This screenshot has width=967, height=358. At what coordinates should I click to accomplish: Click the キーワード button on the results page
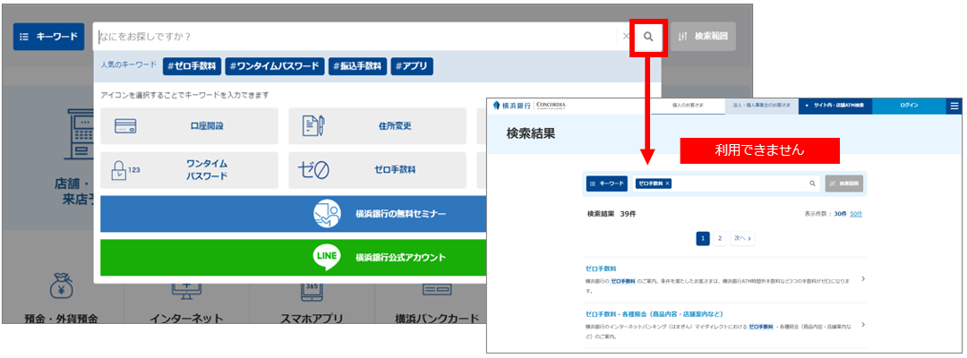(607, 183)
